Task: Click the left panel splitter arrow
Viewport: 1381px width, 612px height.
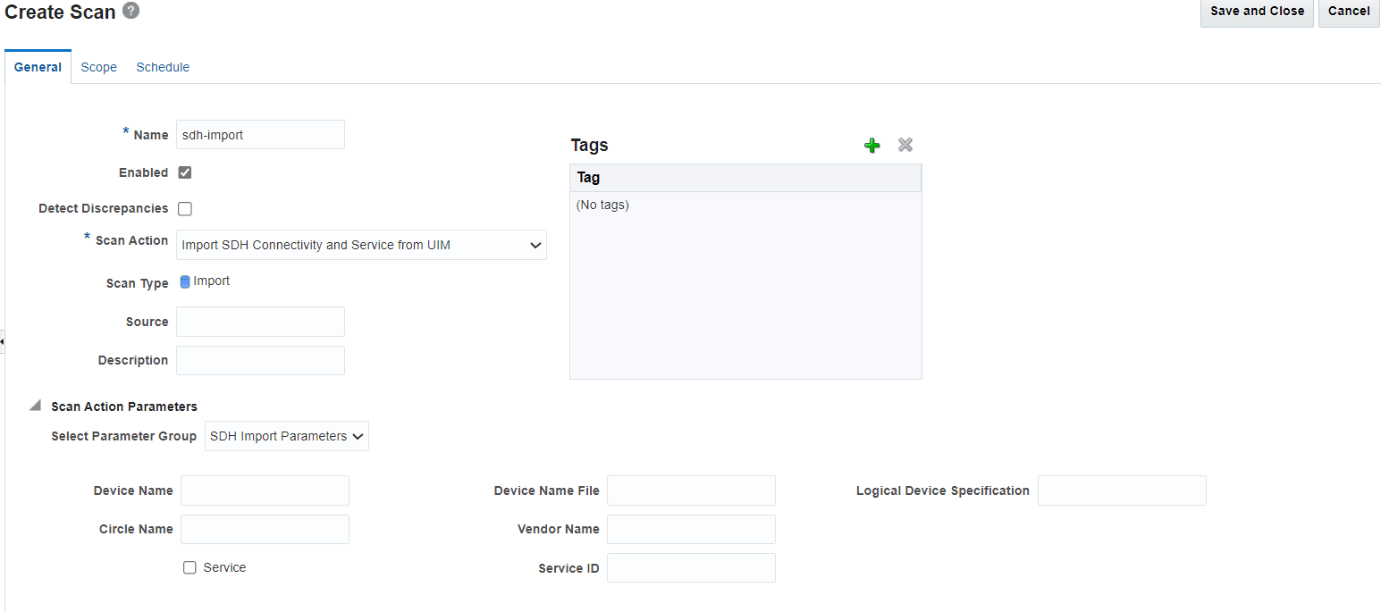Action: [3, 341]
